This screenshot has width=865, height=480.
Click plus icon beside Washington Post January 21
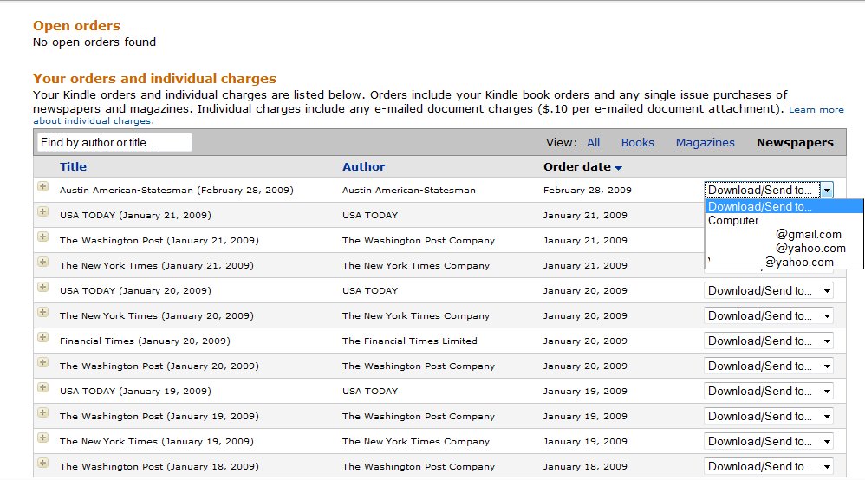[x=42, y=237]
